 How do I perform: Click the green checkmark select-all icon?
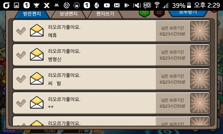(x=144, y=14)
